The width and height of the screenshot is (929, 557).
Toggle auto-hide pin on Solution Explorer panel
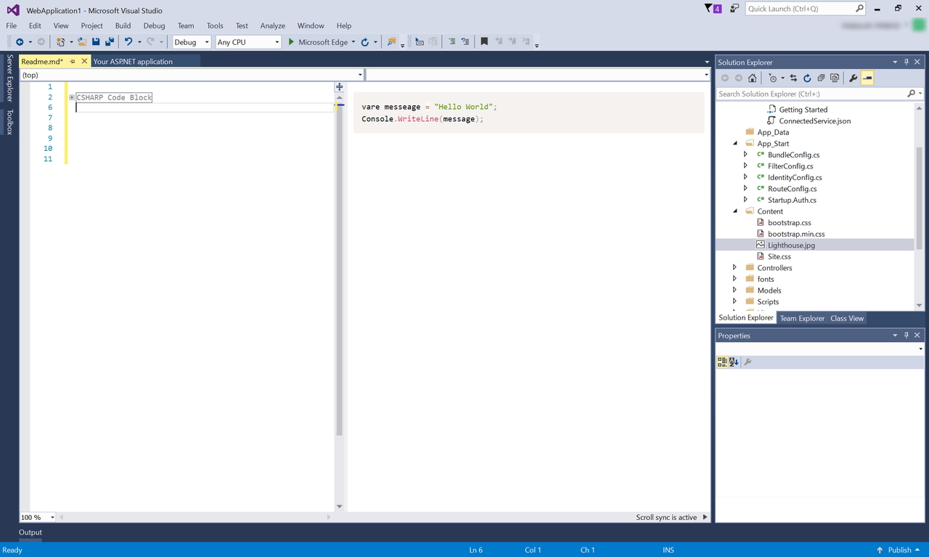coord(907,62)
